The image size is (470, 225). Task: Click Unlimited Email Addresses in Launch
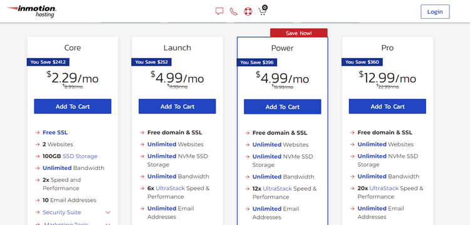pyautogui.click(x=170, y=212)
